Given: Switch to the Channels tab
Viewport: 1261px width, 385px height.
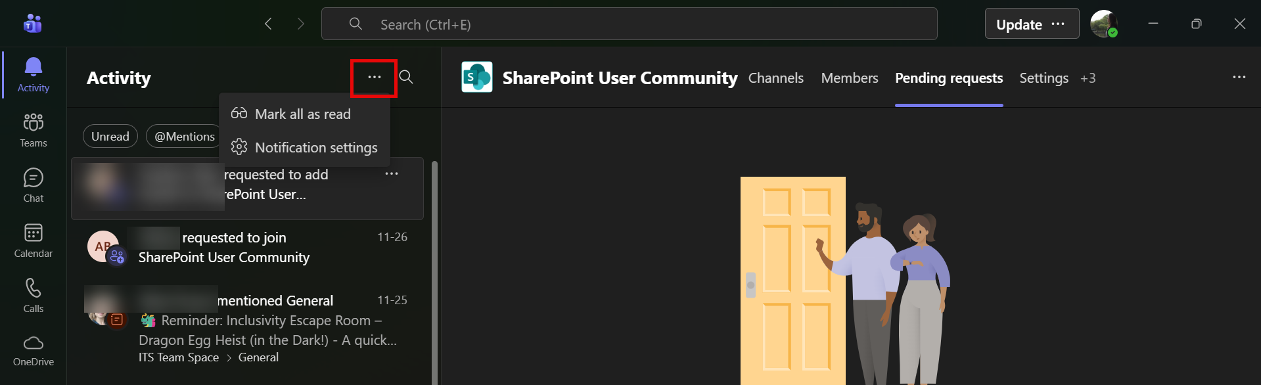Looking at the screenshot, I should (x=775, y=78).
